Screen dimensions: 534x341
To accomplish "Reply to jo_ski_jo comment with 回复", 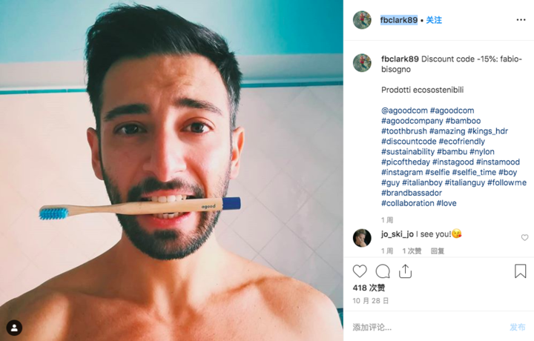I will (x=438, y=251).
